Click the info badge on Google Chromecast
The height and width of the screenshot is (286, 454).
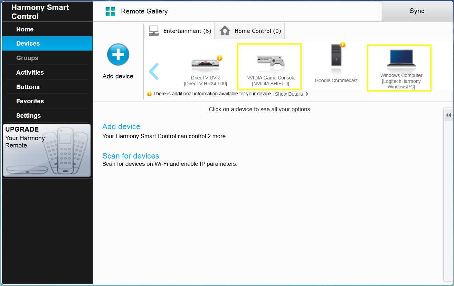coord(343,45)
